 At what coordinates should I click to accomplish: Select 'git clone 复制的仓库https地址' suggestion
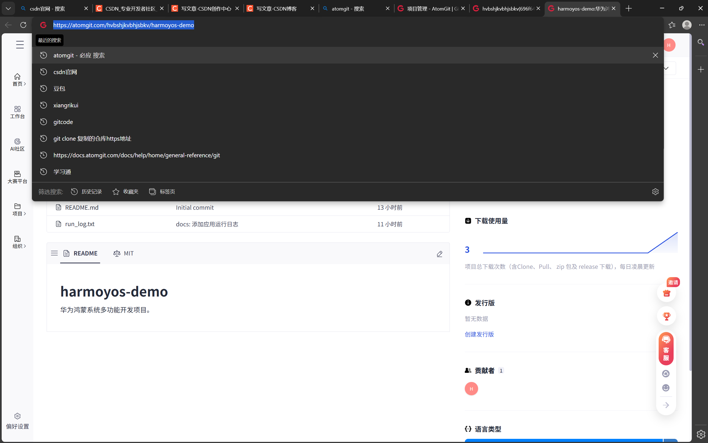click(x=348, y=139)
